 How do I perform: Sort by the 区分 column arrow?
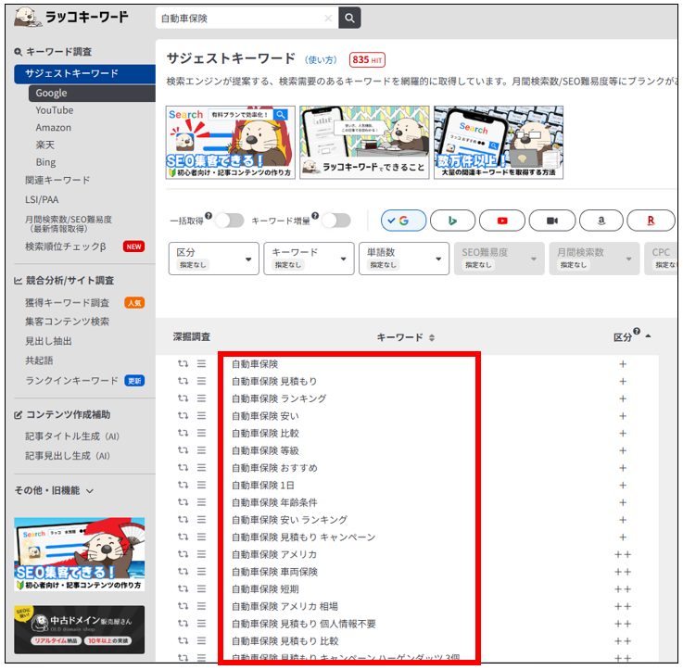pyautogui.click(x=648, y=336)
